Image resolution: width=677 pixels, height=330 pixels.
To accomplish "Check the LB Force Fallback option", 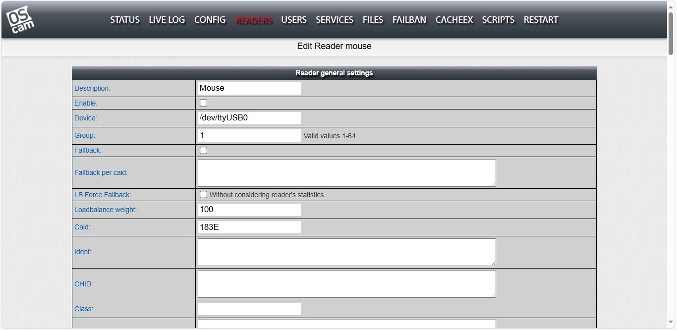I will point(203,195).
